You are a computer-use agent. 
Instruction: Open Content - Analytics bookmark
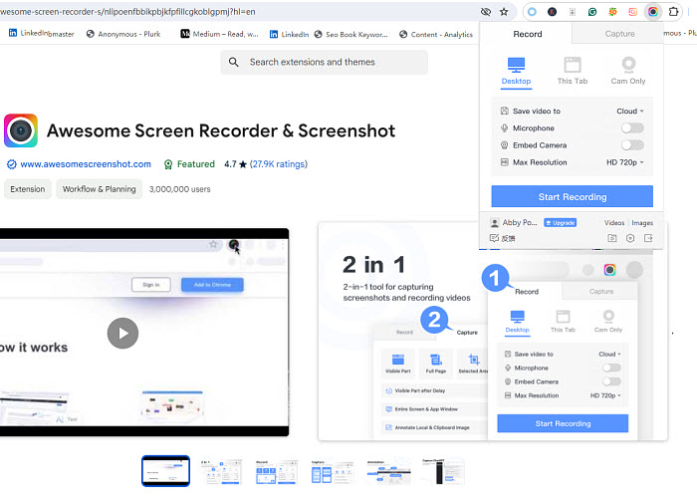pyautogui.click(x=436, y=34)
